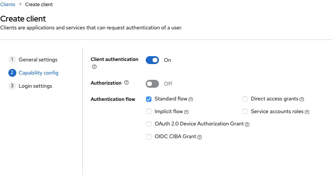The image size is (332, 175).
Task: Show help for Standard flow
Action: coord(191,99)
